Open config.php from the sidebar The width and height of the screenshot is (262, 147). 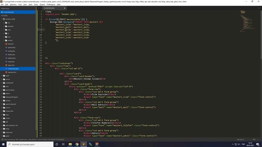[11, 51]
